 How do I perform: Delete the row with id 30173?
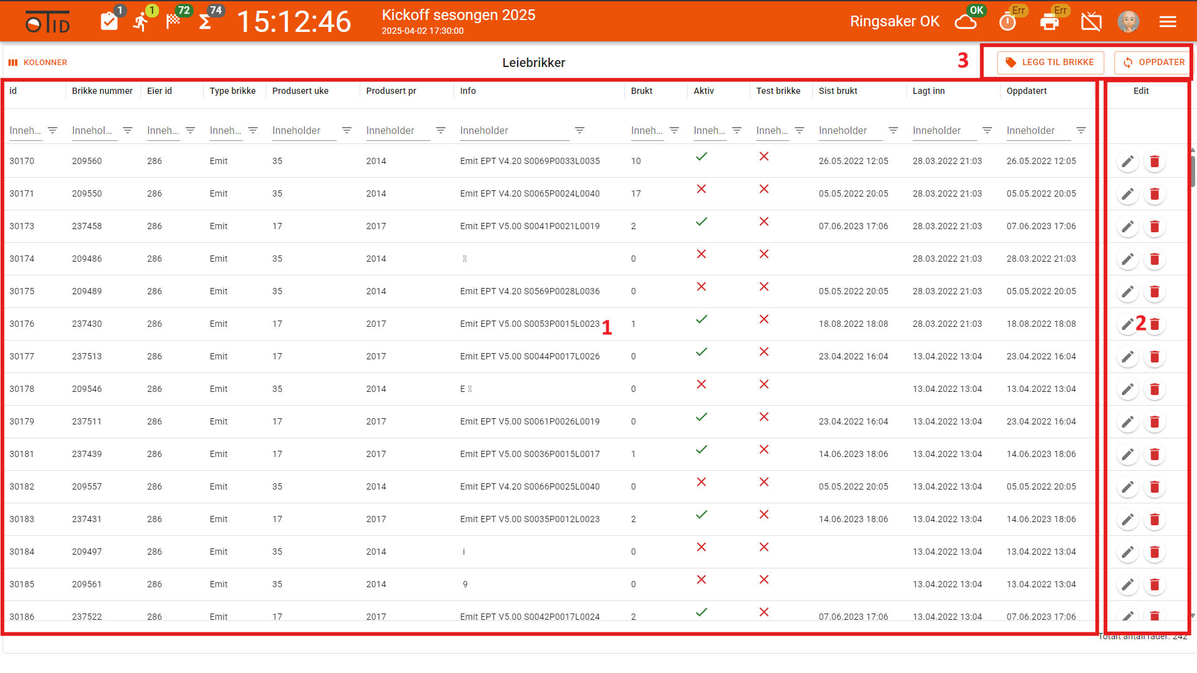pos(1155,227)
